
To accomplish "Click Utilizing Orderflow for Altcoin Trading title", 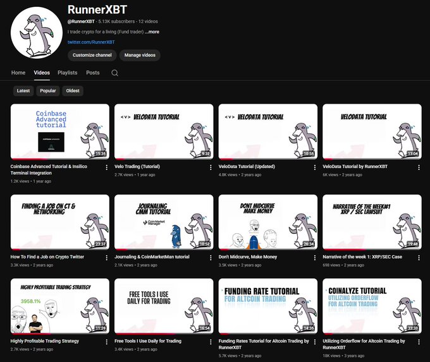I will [x=364, y=344].
